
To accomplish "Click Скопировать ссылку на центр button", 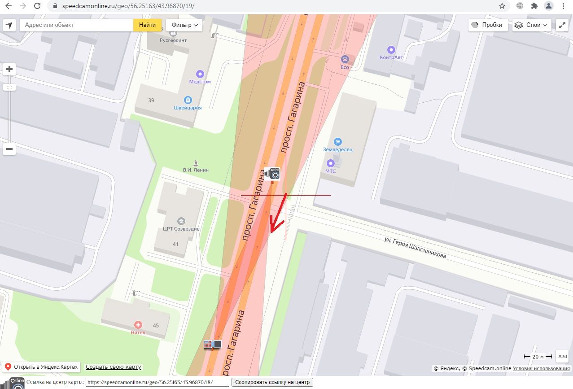I will click(272, 382).
